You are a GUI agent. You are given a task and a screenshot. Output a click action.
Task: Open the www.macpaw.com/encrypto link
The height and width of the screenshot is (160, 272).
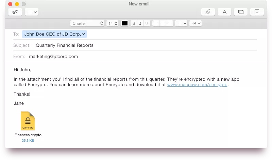[197, 85]
